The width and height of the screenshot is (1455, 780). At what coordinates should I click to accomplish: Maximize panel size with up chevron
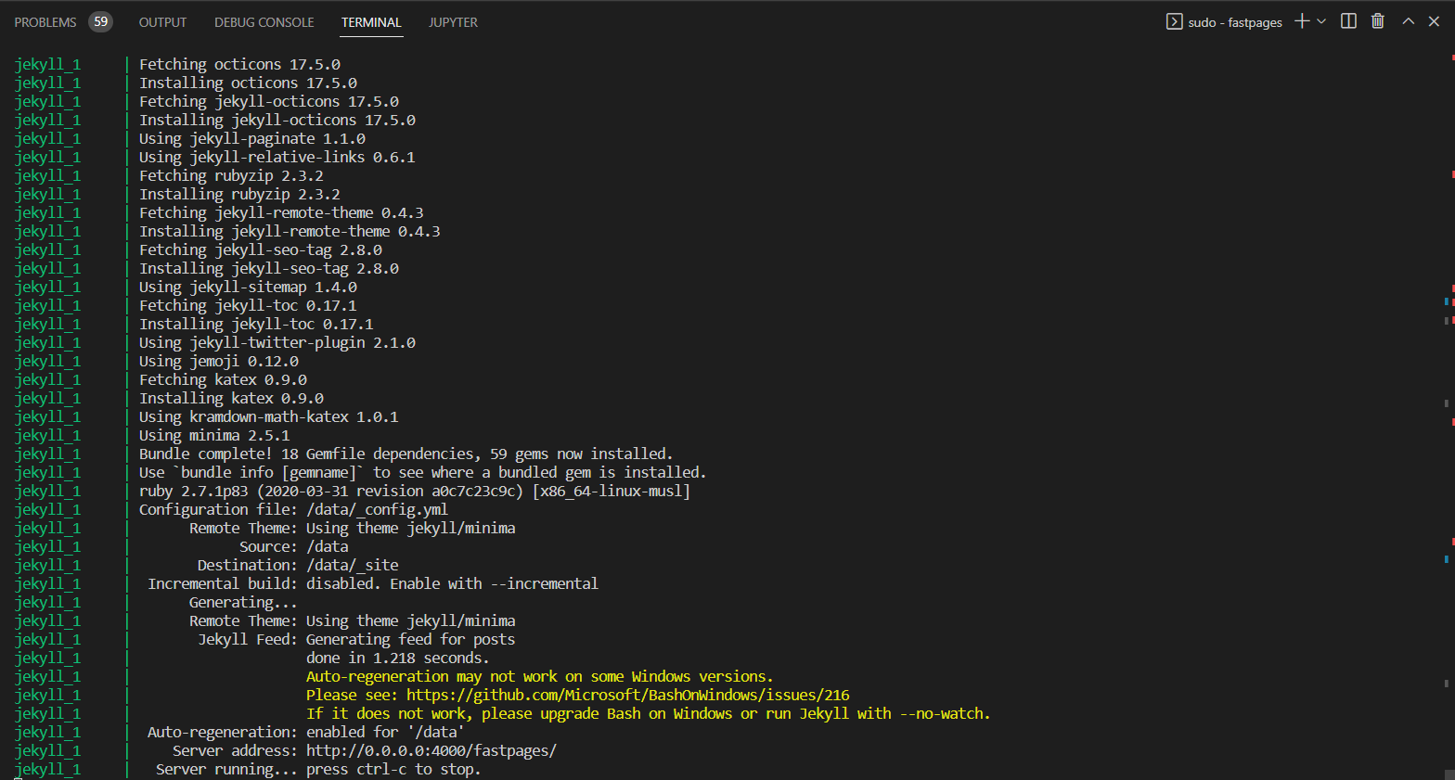(1408, 21)
